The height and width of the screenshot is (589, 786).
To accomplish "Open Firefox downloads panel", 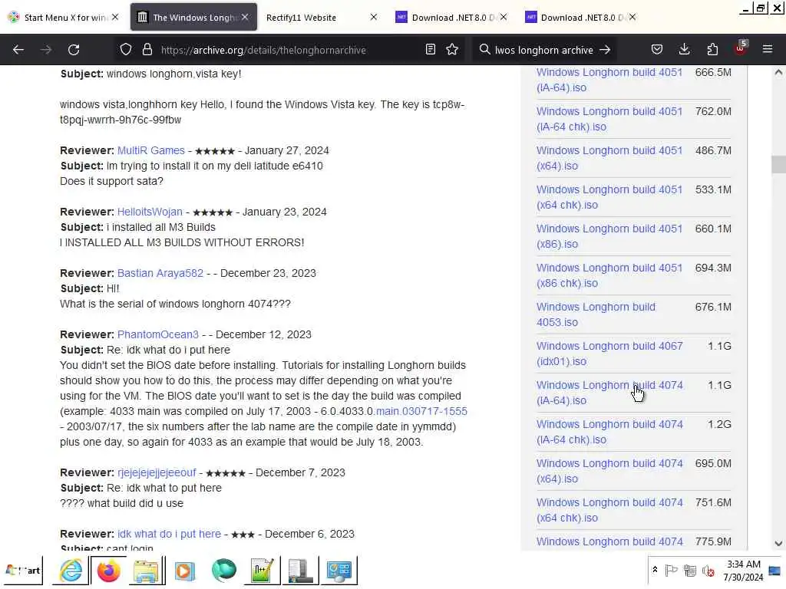I will pos(684,50).
